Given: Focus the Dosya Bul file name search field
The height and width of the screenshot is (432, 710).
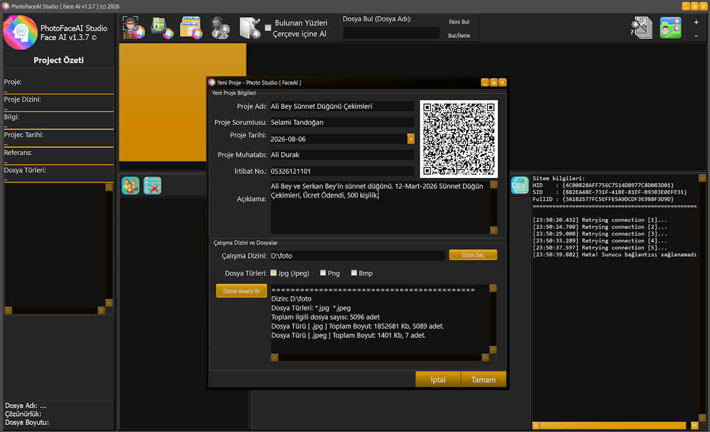Looking at the screenshot, I should pyautogui.click(x=391, y=33).
